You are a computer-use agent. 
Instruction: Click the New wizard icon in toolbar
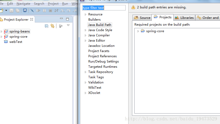[x=1, y=10]
